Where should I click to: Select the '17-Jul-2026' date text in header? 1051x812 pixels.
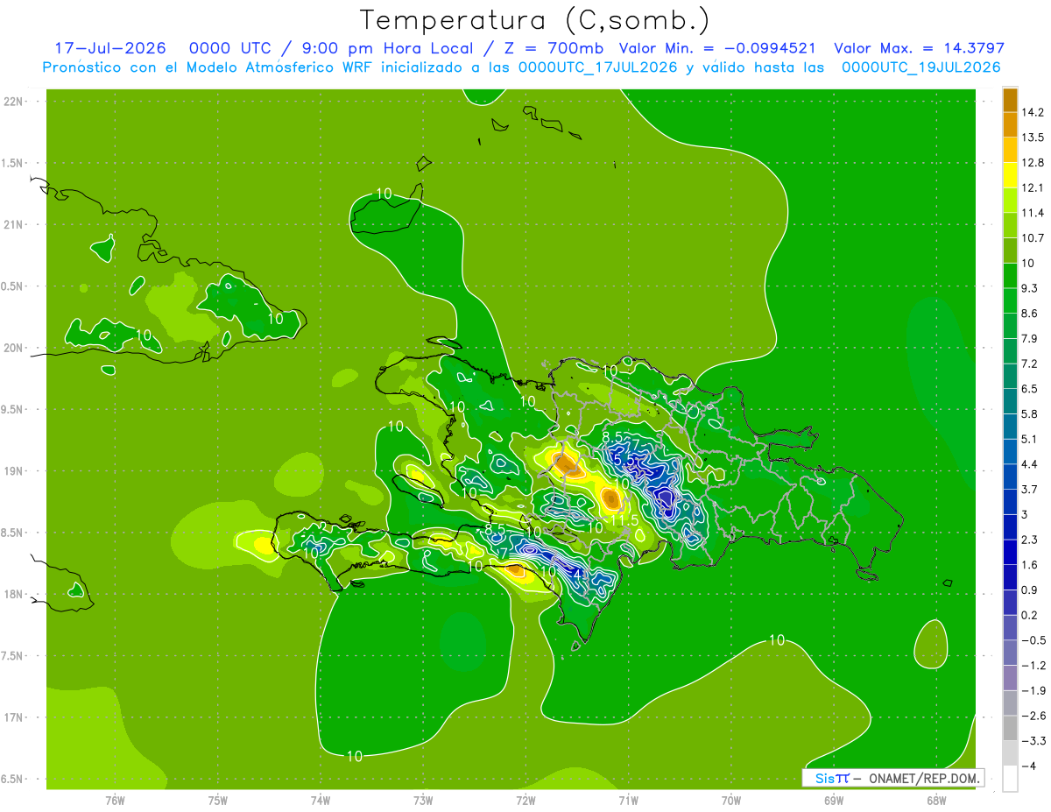click(110, 48)
